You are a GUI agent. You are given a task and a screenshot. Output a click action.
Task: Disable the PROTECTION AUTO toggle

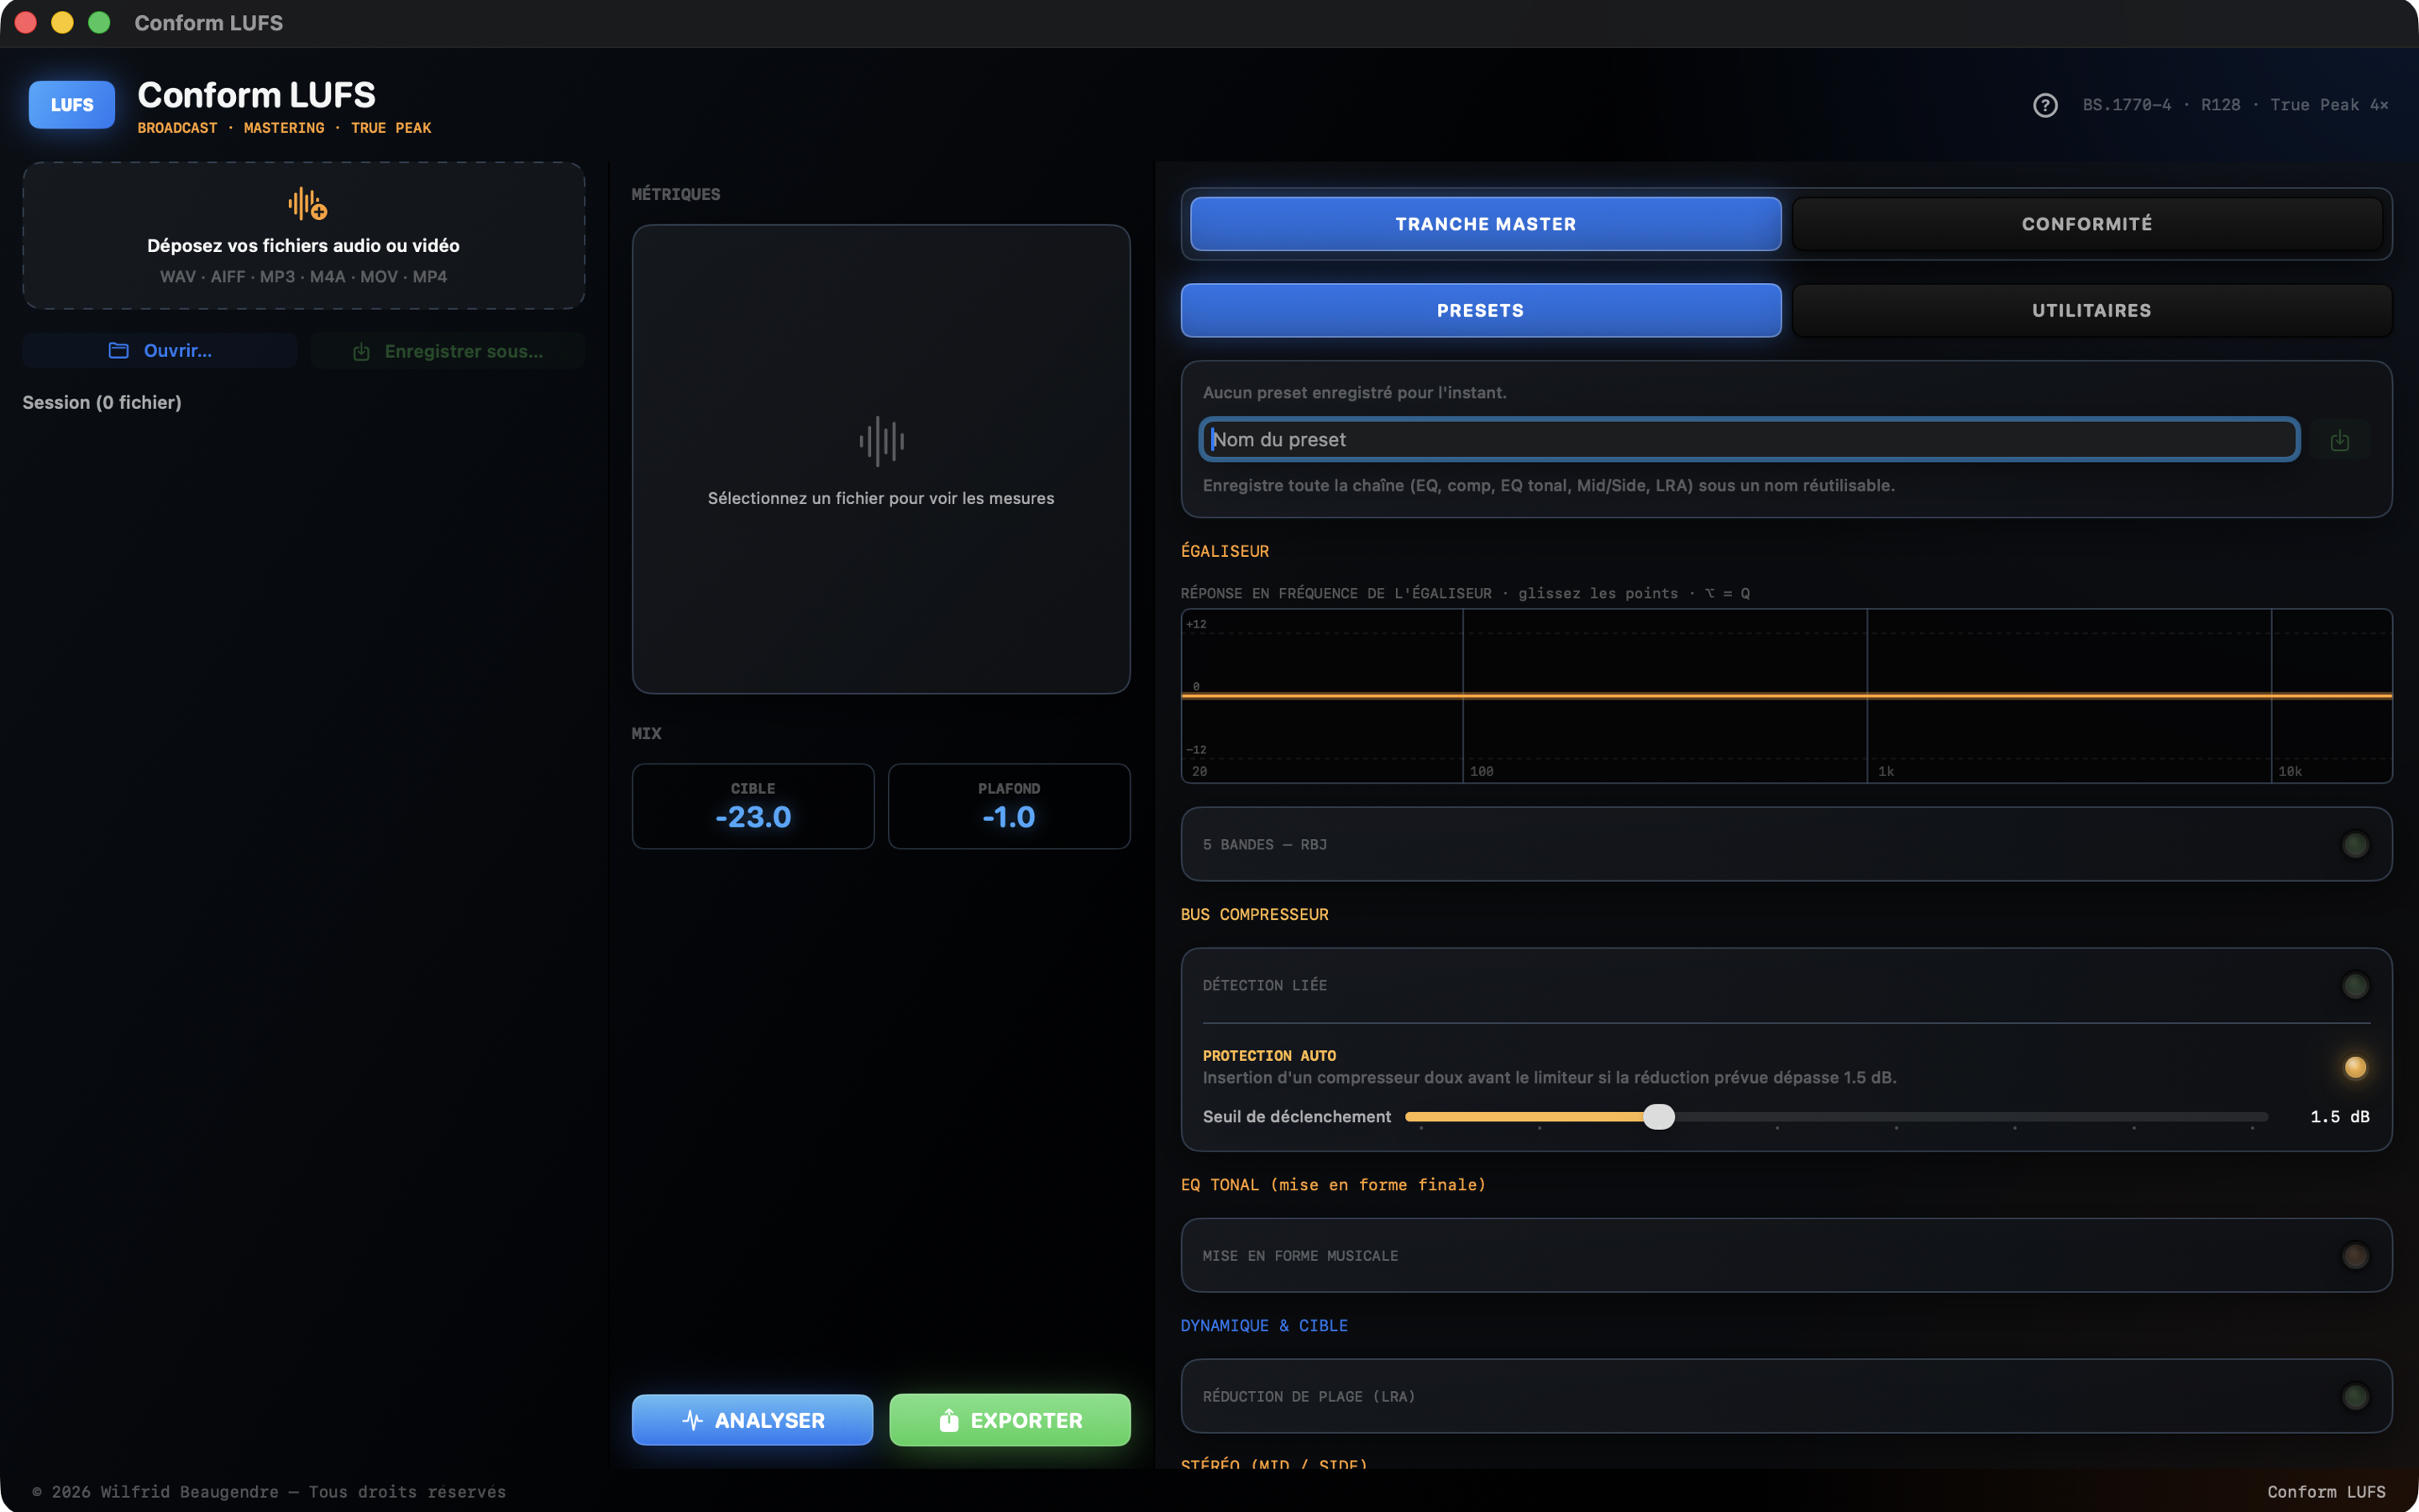pos(2355,1067)
